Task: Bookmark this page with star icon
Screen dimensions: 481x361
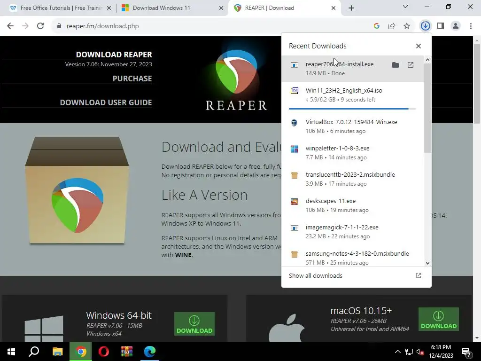Action: [x=407, y=26]
